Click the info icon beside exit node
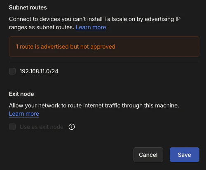Image resolution: width=206 pixels, height=170 pixels. (x=72, y=127)
